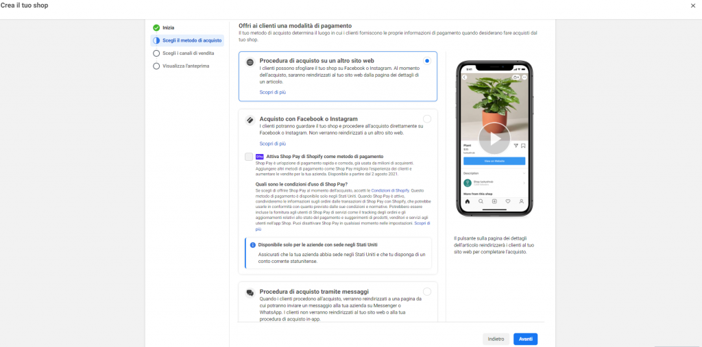
Task: Play the phone preview video
Action: point(494,138)
